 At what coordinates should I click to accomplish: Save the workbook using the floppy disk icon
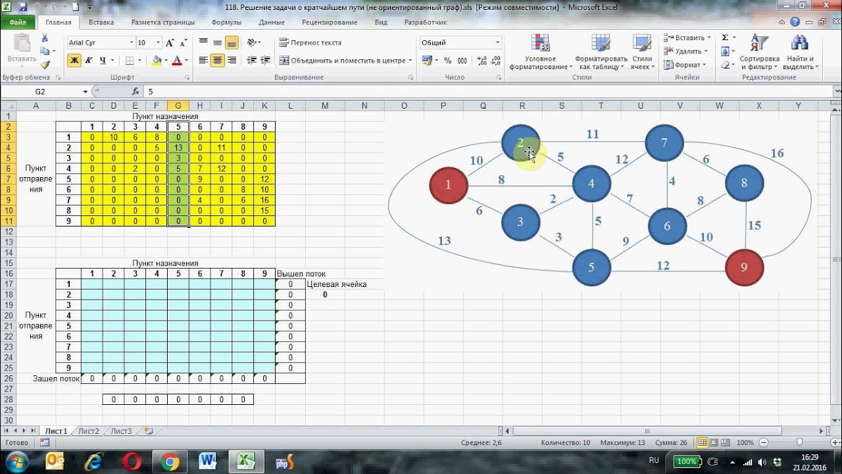pyautogui.click(x=22, y=8)
